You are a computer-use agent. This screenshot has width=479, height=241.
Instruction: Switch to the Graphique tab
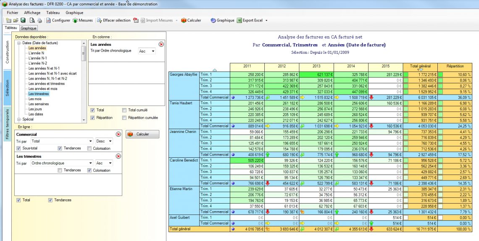(x=29, y=28)
